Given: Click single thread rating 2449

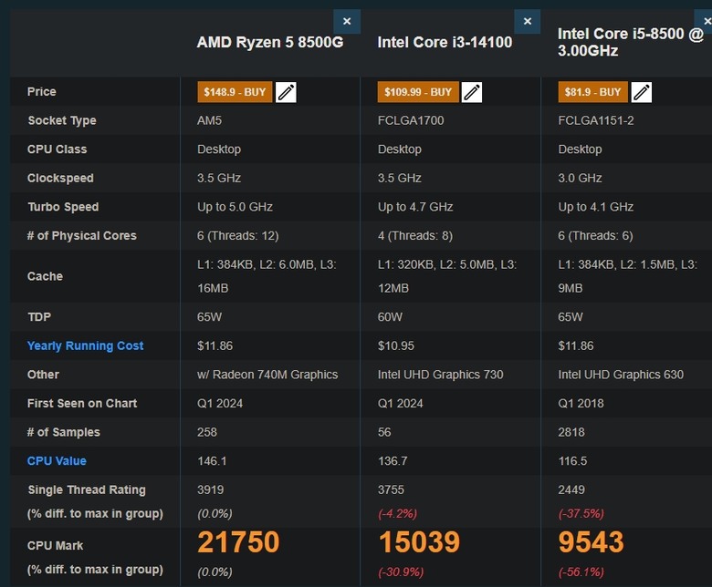Looking at the screenshot, I should (x=571, y=490).
